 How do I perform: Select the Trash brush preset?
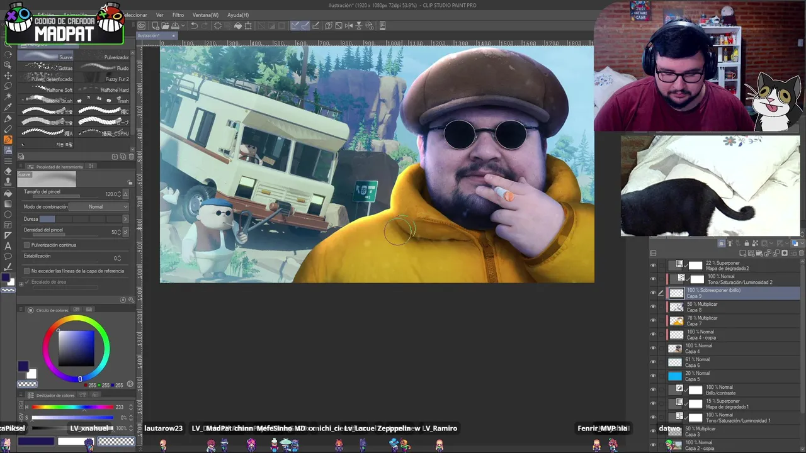click(x=103, y=101)
